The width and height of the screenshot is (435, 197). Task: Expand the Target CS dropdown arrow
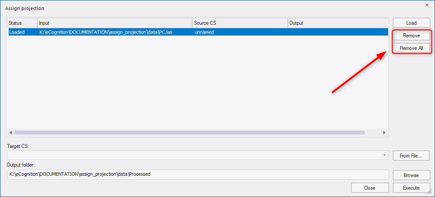pos(384,155)
